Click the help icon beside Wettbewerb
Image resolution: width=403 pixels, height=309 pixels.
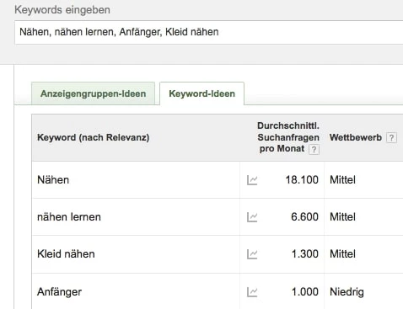pyautogui.click(x=391, y=138)
